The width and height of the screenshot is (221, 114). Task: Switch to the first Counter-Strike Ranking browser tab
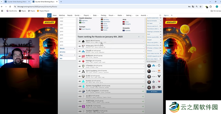point(17,2)
